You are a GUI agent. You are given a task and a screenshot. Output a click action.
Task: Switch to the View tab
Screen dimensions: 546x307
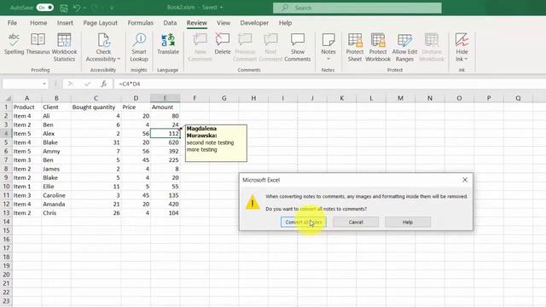224,23
